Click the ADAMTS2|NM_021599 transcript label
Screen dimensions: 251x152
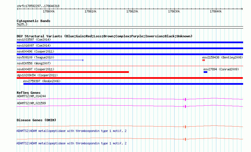(31, 103)
